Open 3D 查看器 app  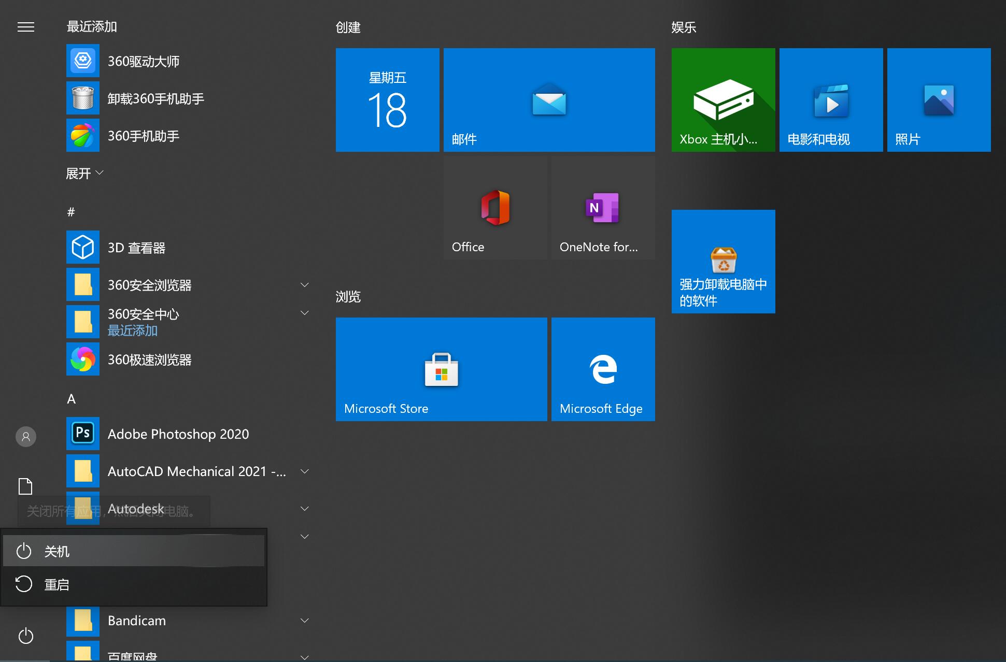[x=189, y=248]
